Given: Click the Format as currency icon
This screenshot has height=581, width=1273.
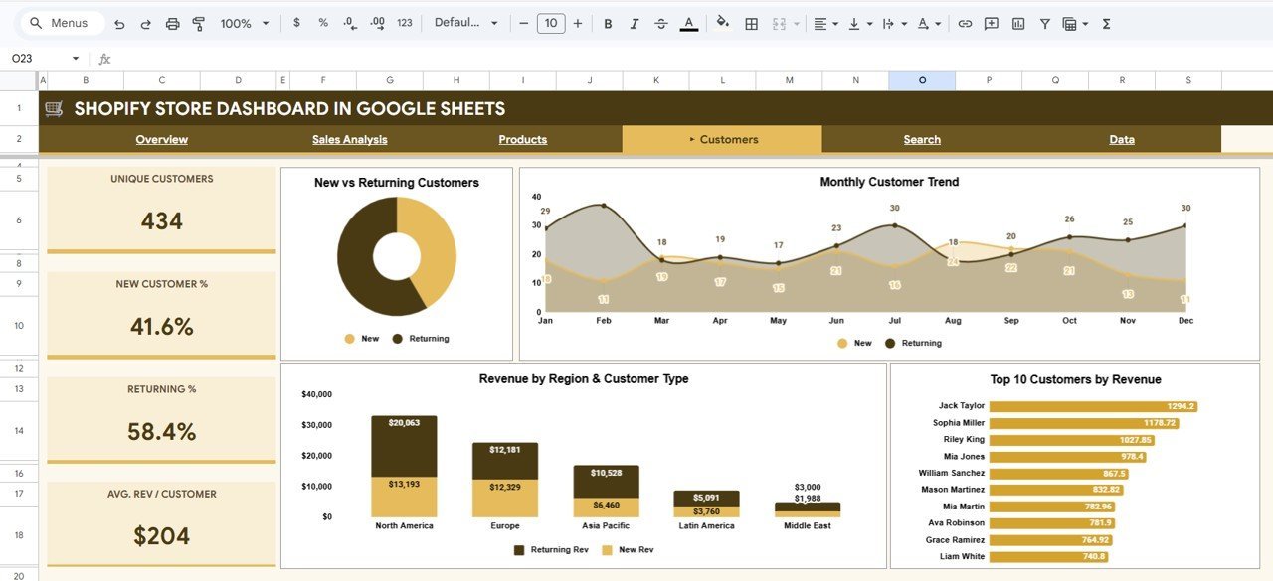Looking at the screenshot, I should 295,22.
